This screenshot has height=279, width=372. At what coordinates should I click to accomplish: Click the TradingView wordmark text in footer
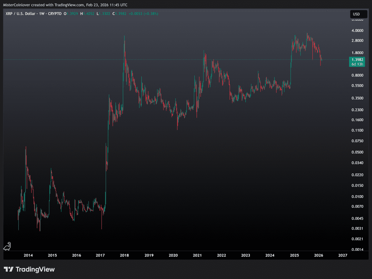tap(35, 269)
